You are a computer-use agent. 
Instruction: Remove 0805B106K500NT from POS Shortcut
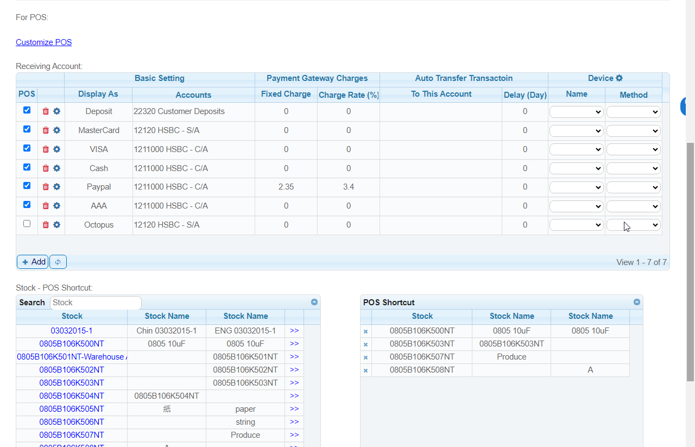tap(365, 331)
